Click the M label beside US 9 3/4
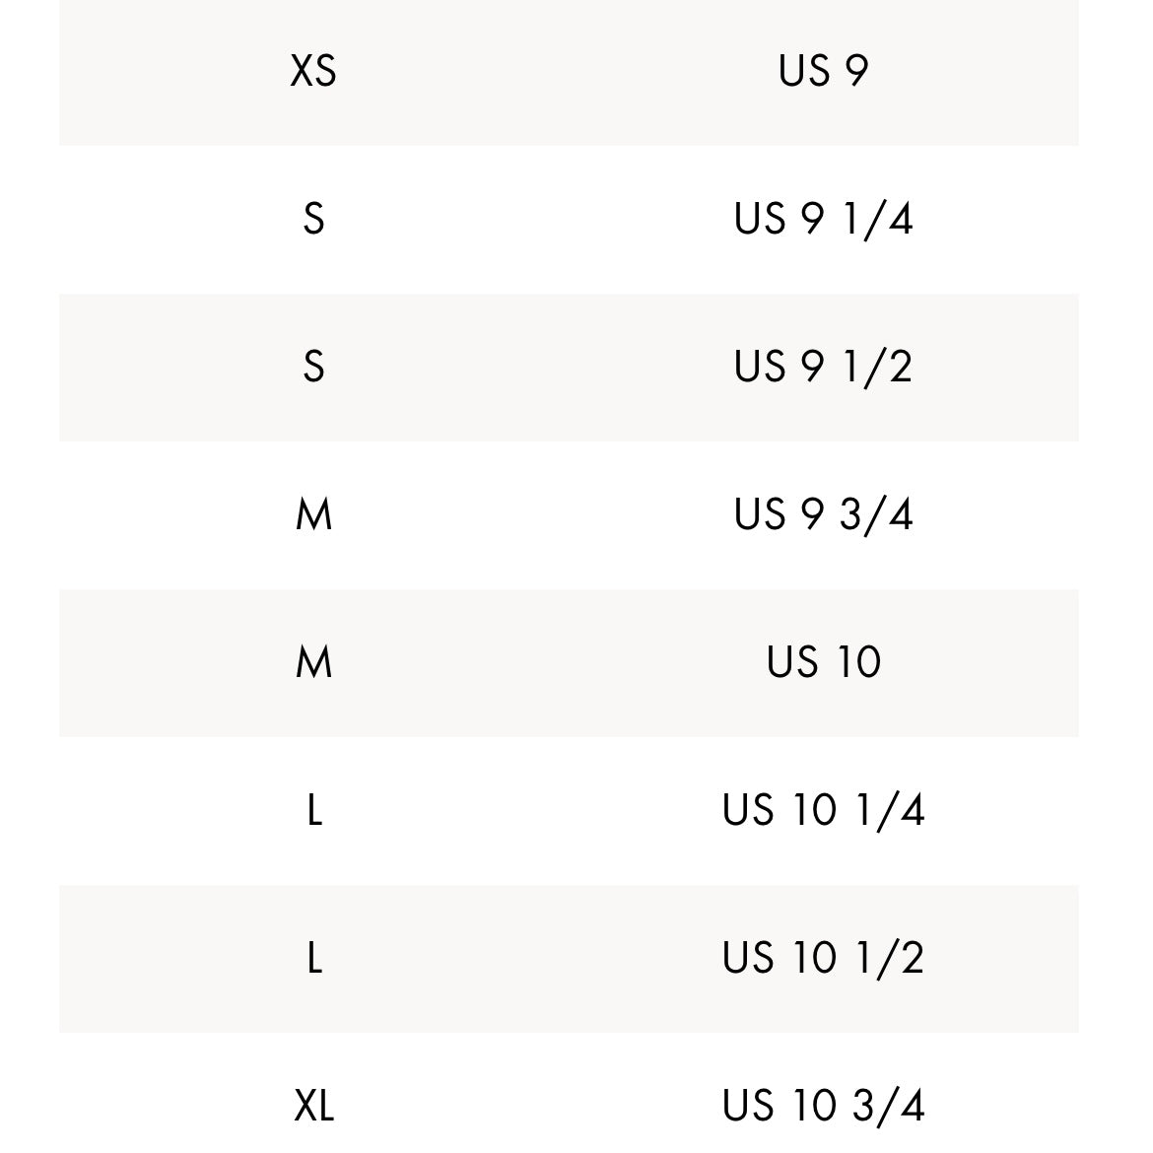The width and height of the screenshot is (1153, 1153). point(313,514)
